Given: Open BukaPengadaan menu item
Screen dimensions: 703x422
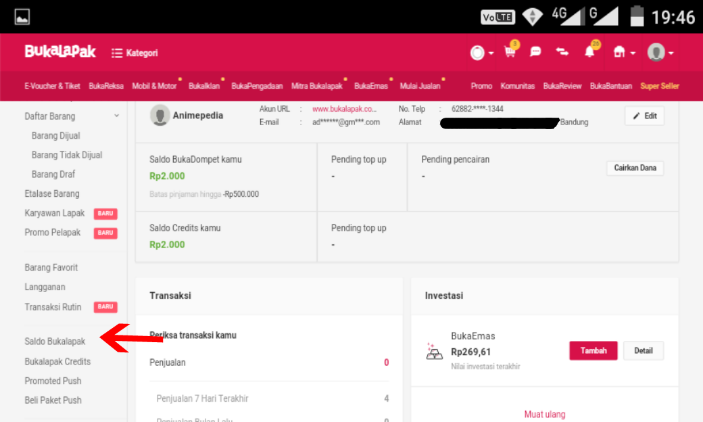Looking at the screenshot, I should point(257,86).
